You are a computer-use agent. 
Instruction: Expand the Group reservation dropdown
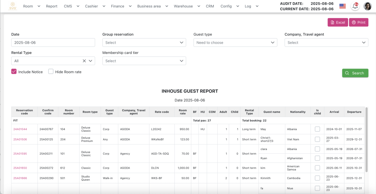point(144,43)
